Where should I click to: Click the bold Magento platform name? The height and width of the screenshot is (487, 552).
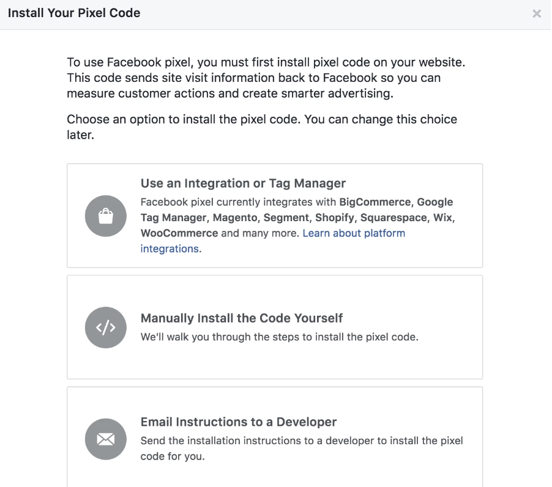pos(235,218)
